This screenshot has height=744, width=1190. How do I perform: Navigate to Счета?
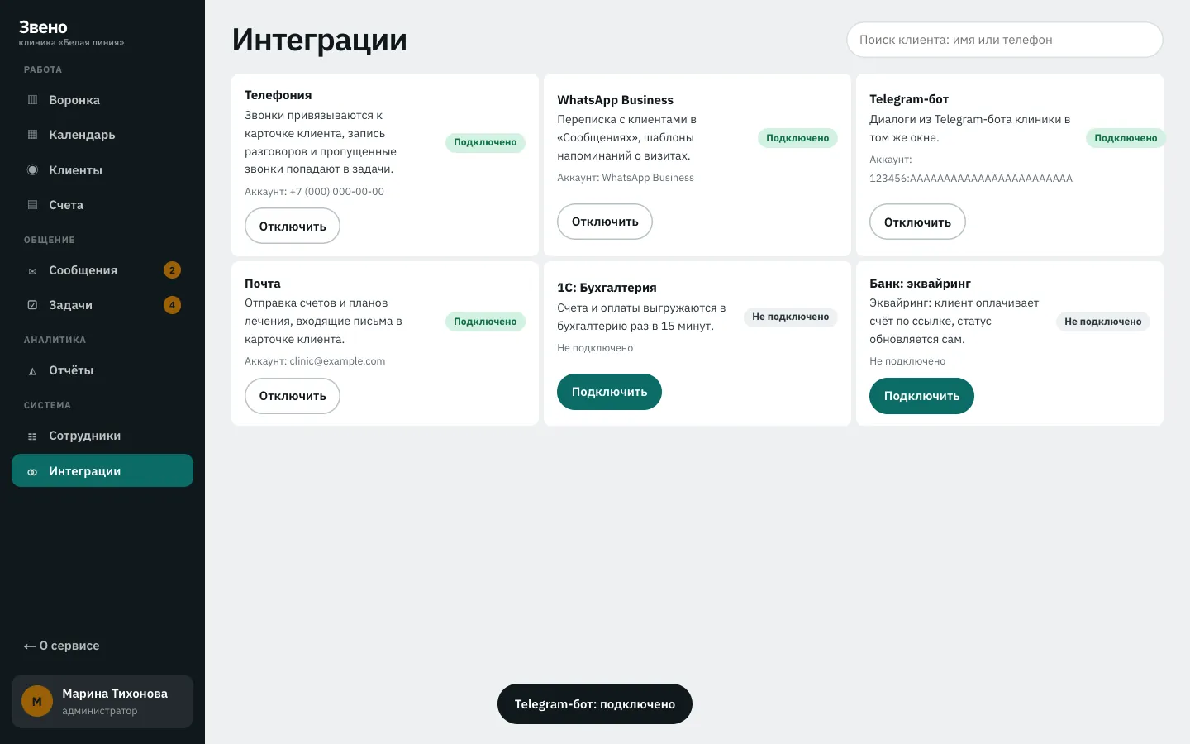point(102,205)
